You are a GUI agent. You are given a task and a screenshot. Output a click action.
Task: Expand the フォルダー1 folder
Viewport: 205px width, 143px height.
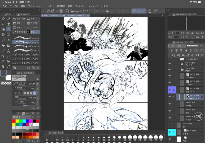[178, 64]
